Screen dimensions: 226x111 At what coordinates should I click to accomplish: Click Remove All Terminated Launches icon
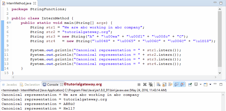click(151, 84)
